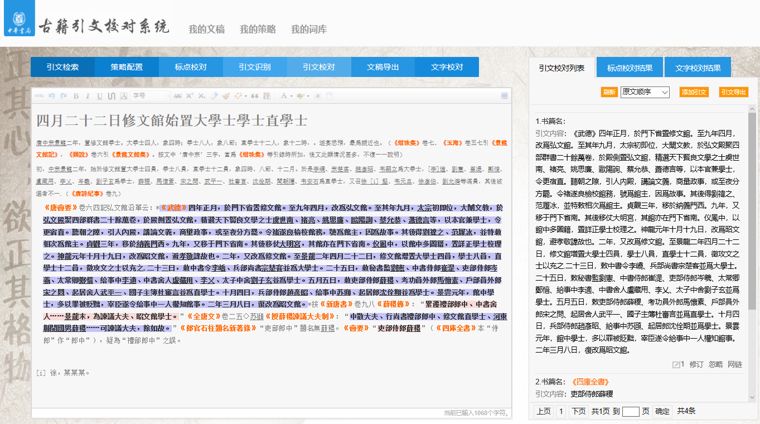The height and width of the screenshot is (424, 760).
Task: Undo the last edit
Action: tap(51, 96)
